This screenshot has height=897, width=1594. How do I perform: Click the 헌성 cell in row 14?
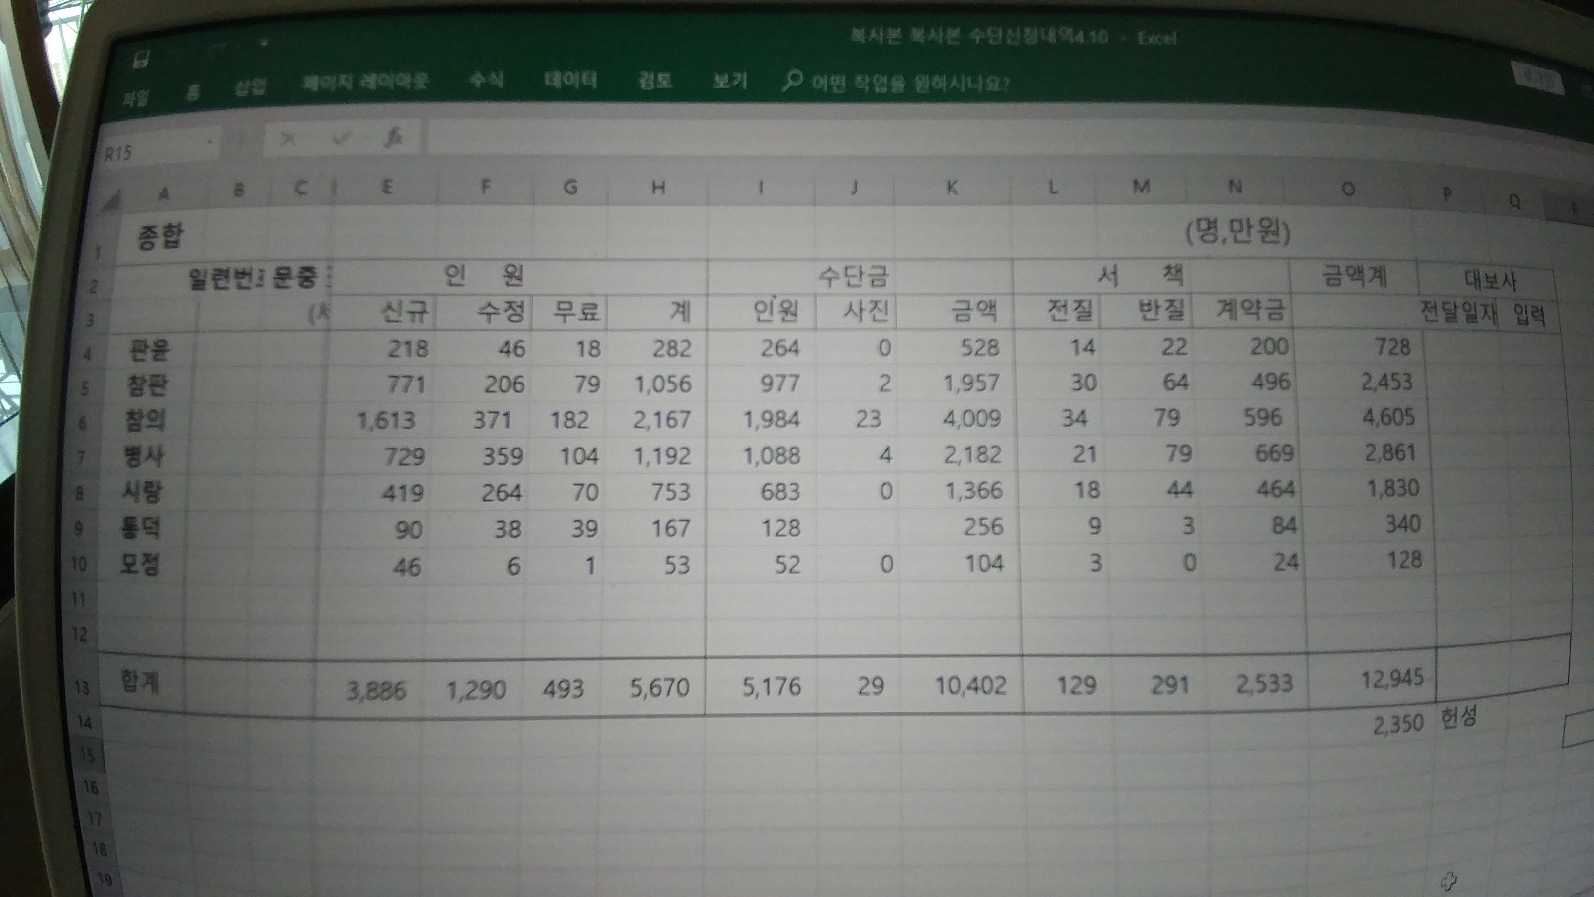pyautogui.click(x=1459, y=718)
